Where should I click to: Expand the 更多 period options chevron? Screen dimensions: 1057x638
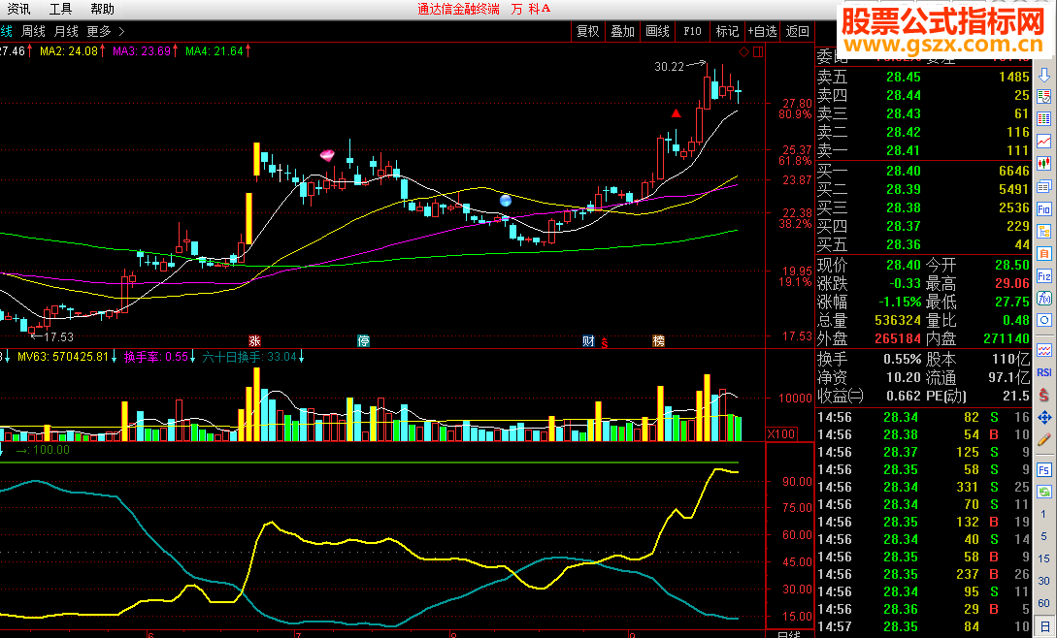[121, 31]
